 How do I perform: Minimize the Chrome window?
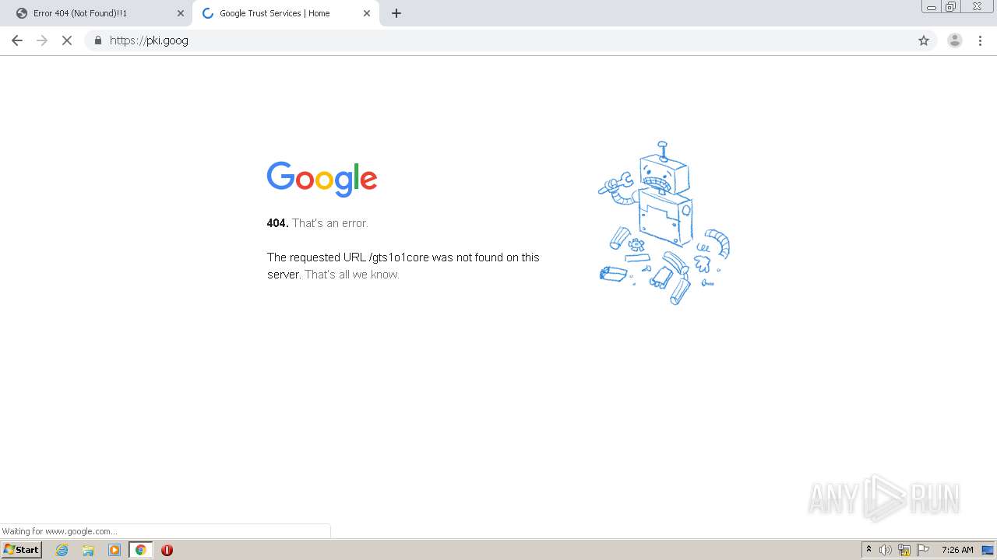click(932, 6)
